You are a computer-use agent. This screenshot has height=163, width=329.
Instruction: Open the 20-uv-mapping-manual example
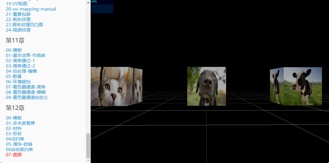31,9
